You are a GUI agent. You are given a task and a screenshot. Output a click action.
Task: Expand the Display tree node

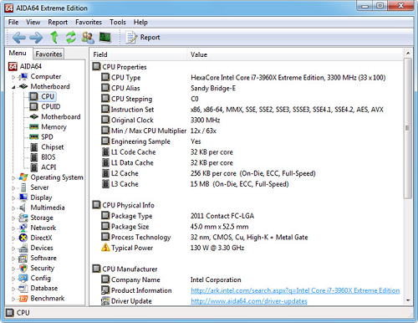[13, 198]
